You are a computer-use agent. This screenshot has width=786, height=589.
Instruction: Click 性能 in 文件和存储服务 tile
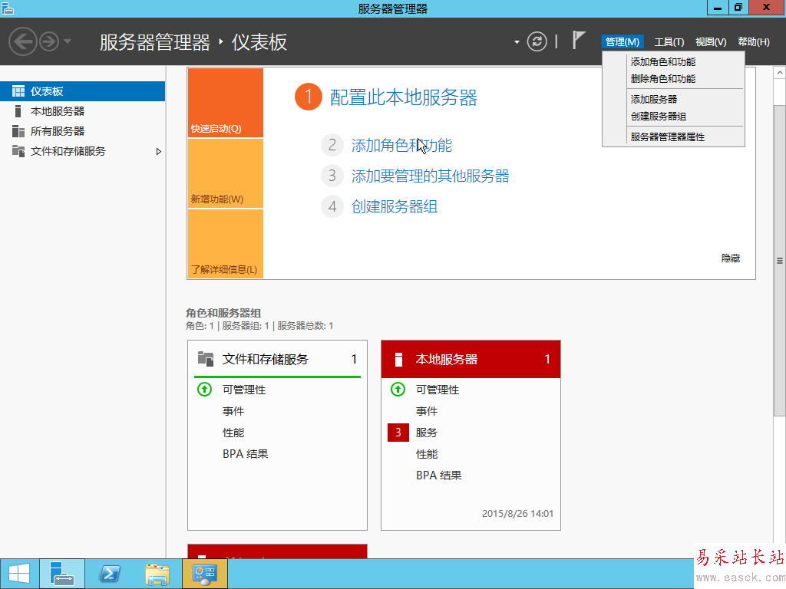coord(233,433)
